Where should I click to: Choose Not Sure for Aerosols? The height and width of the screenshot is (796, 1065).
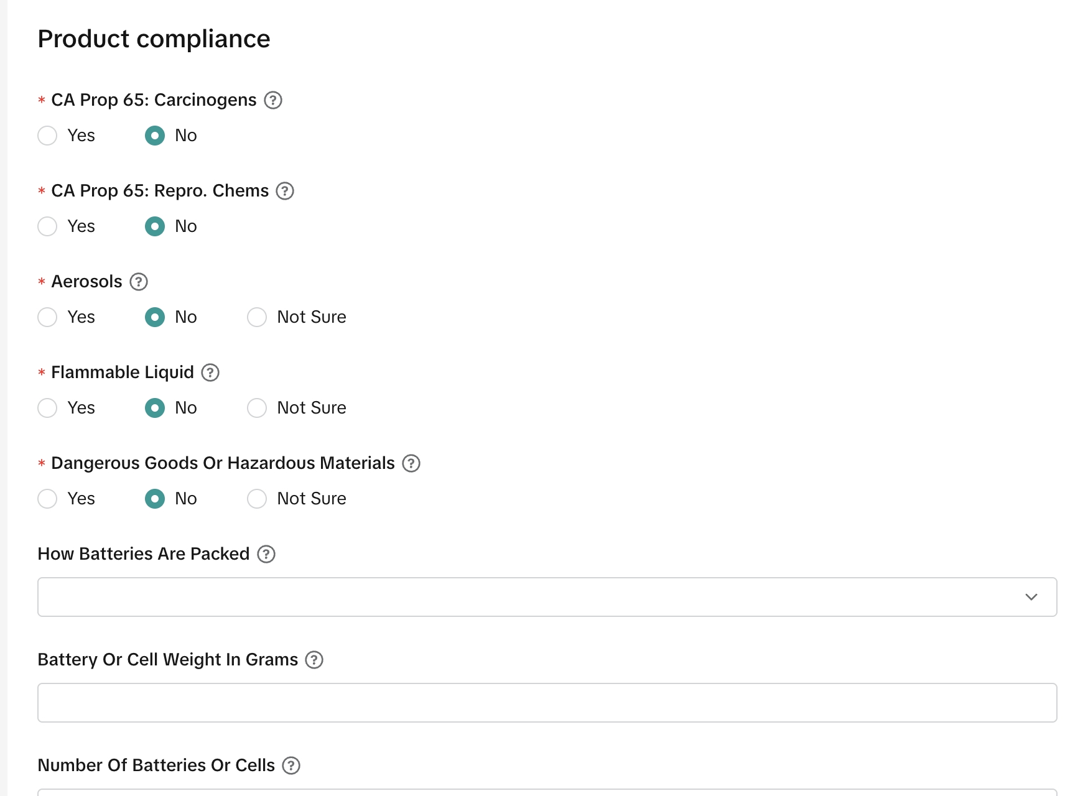(257, 317)
